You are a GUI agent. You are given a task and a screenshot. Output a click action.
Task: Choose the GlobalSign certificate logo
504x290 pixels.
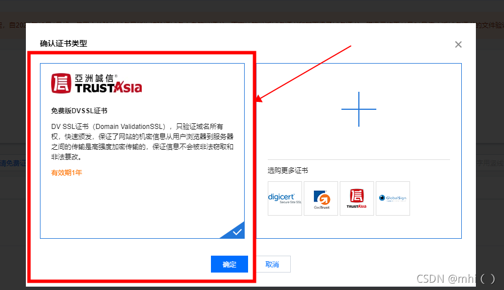click(393, 198)
